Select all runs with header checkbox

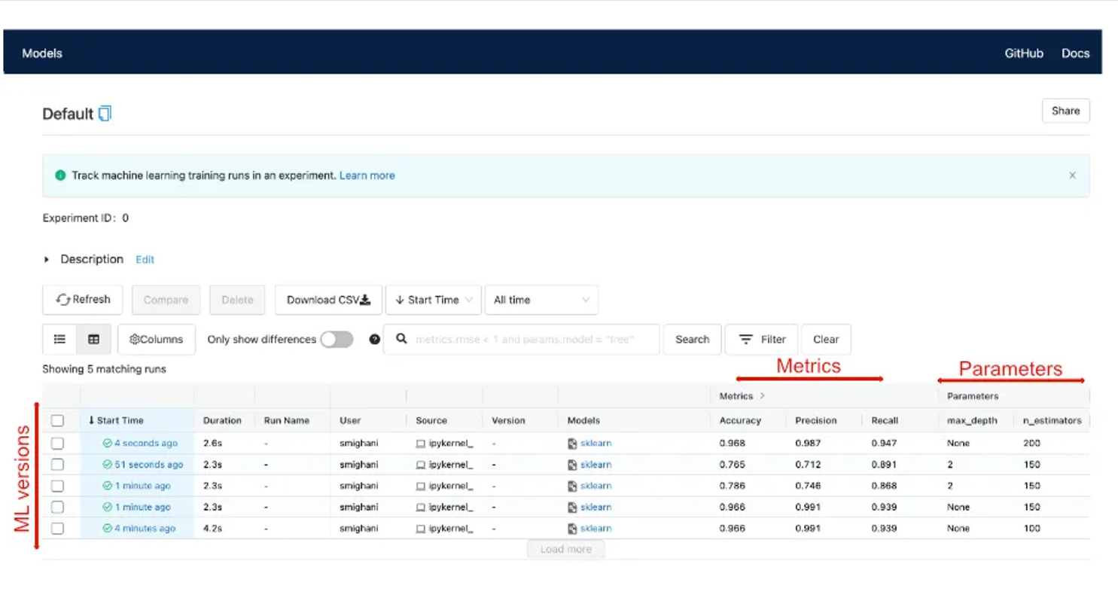tap(57, 420)
